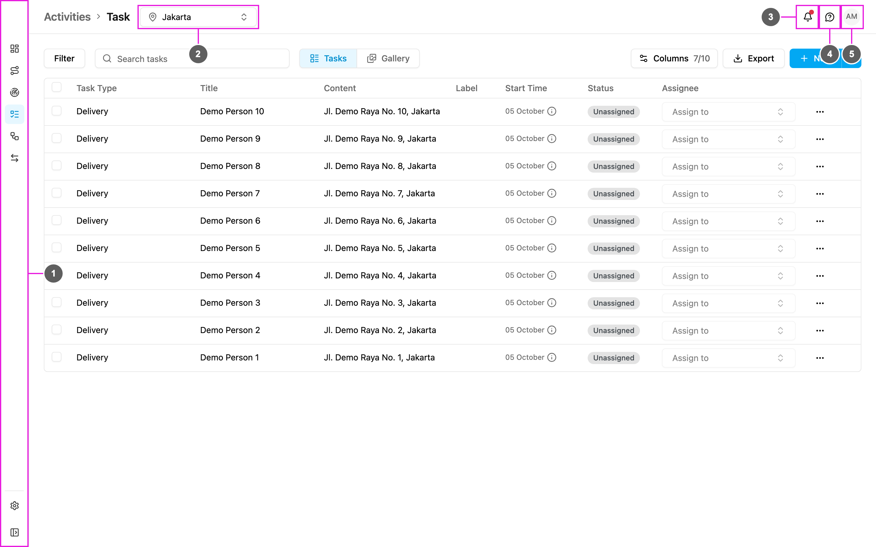This screenshot has height=547, width=876.
Task: Expand Assign to for Demo Person 7
Action: coord(728,194)
